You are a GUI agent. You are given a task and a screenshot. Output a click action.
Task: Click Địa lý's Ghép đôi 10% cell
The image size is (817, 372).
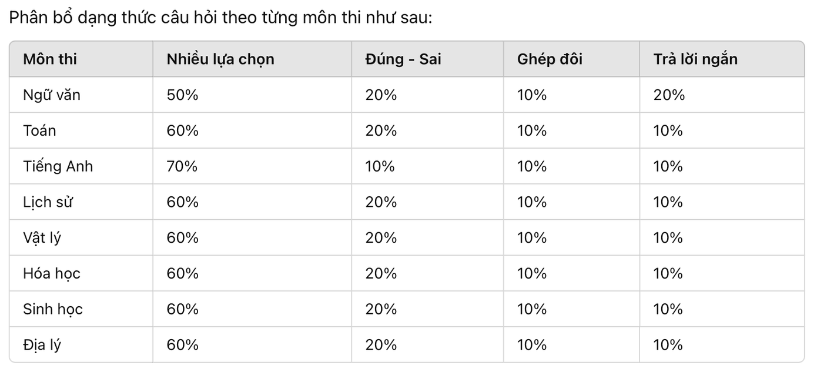532,345
